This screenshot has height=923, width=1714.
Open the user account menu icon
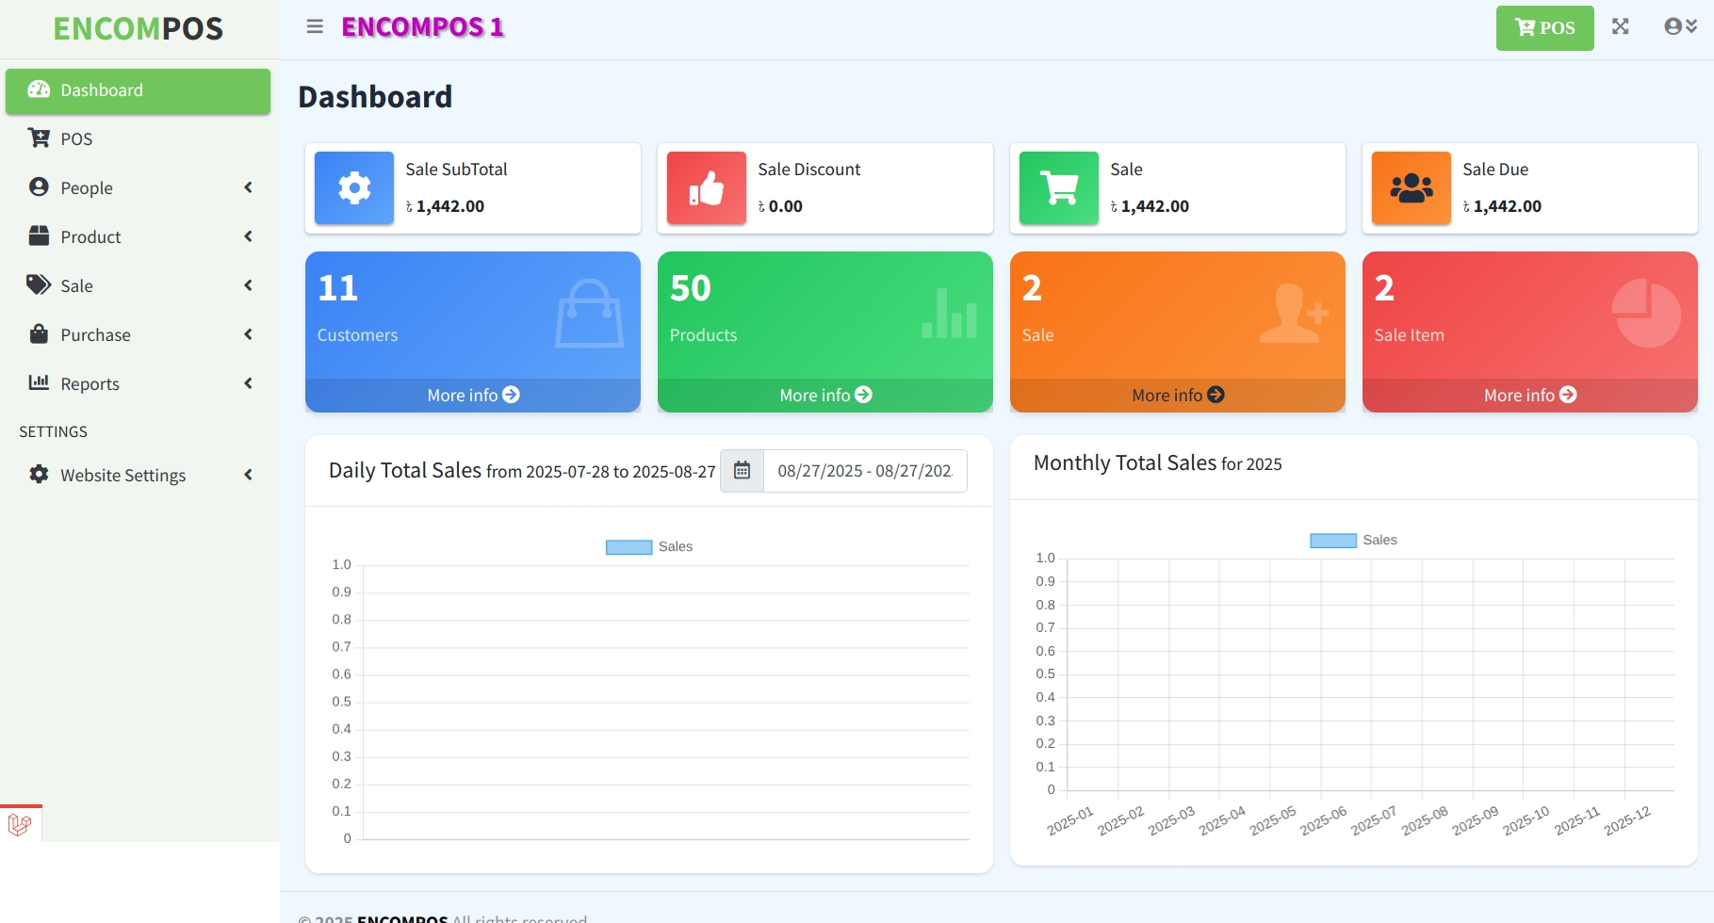click(1680, 27)
